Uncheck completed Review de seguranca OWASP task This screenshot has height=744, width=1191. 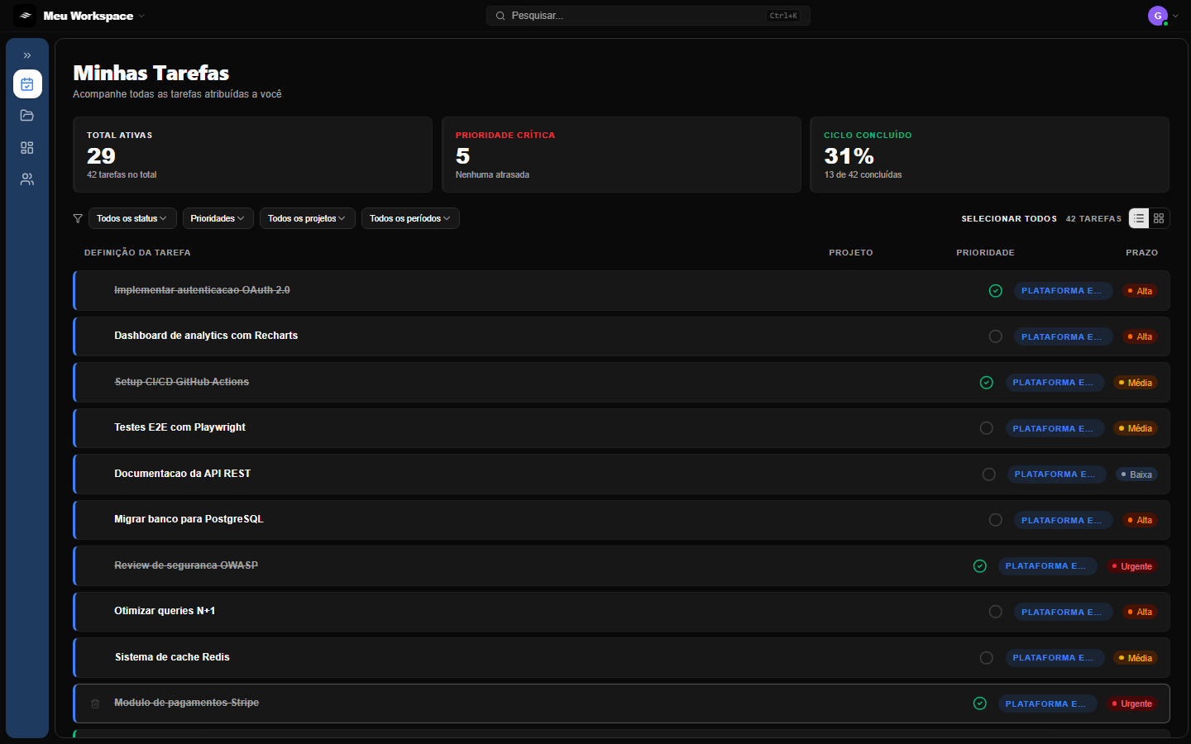tap(980, 566)
